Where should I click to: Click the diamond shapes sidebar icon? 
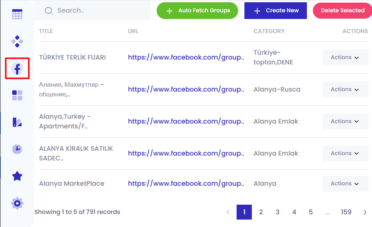click(x=17, y=41)
